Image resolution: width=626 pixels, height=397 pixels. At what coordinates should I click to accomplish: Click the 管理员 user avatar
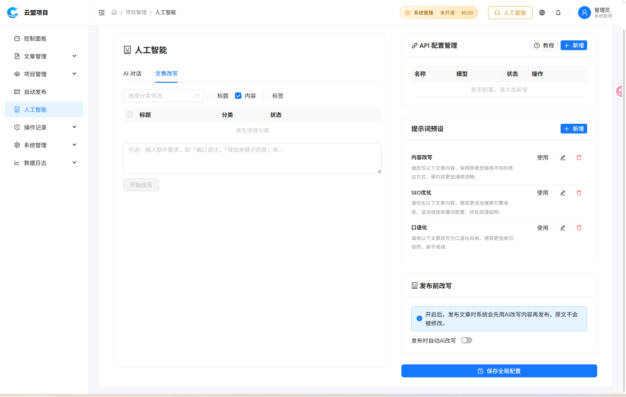coord(585,13)
